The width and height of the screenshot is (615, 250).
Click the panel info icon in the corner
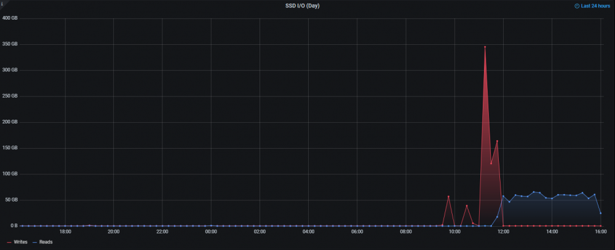[2, 3]
